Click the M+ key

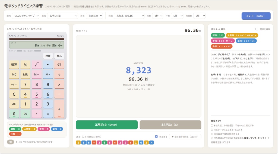click(48, 75)
